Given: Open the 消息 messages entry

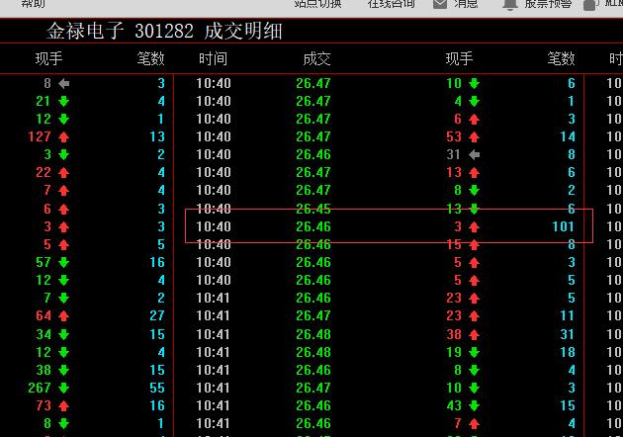Looking at the screenshot, I should pos(466,4).
